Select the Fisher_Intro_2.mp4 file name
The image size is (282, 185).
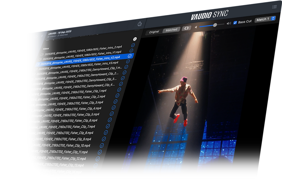coord(83,51)
